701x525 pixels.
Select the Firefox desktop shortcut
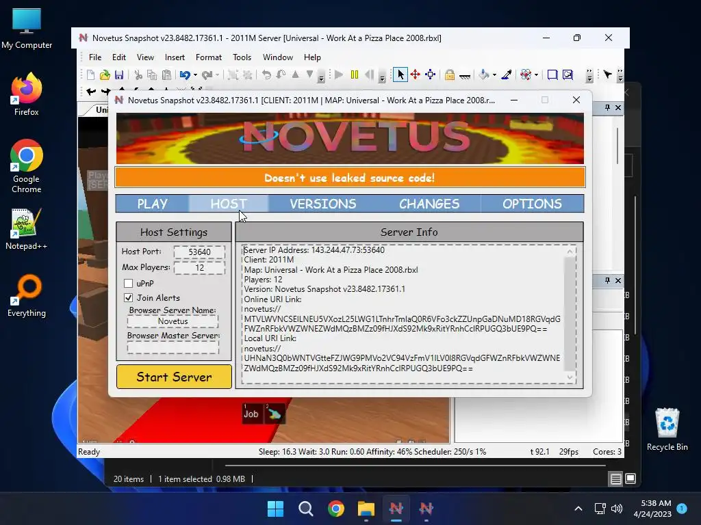27,94
